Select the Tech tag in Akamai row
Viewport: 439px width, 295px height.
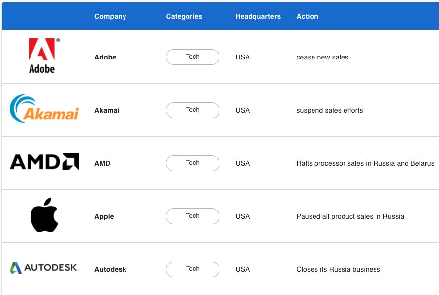point(192,110)
